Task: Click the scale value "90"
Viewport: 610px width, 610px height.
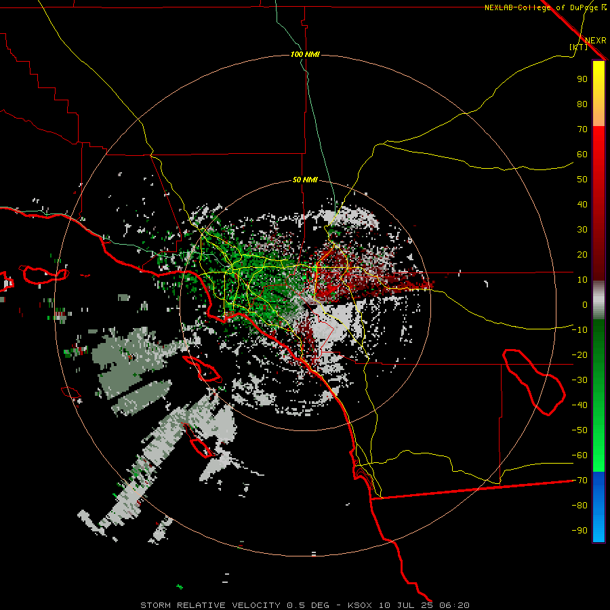Action: [x=582, y=79]
